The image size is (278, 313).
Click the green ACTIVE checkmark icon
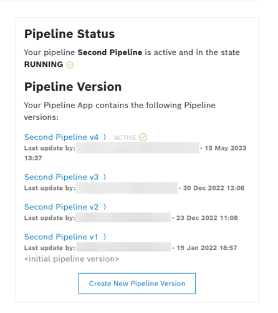tap(143, 137)
